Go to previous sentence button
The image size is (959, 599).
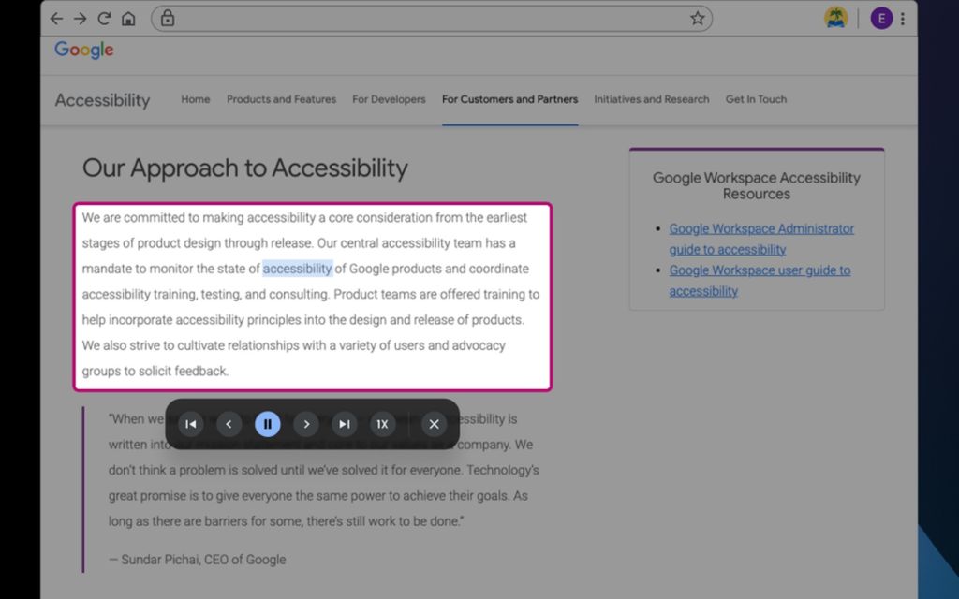(x=229, y=424)
